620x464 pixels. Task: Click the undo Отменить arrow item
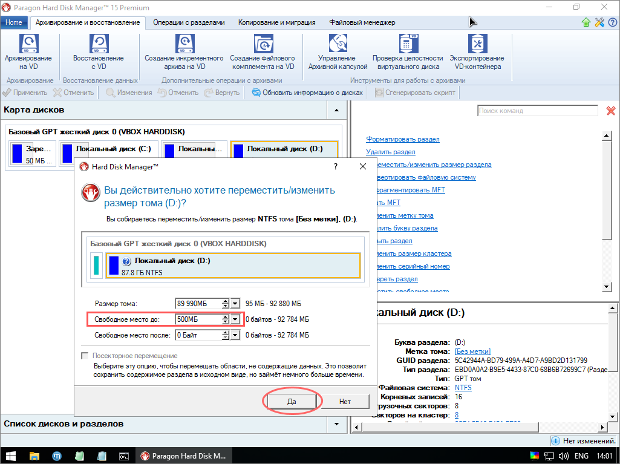178,93
